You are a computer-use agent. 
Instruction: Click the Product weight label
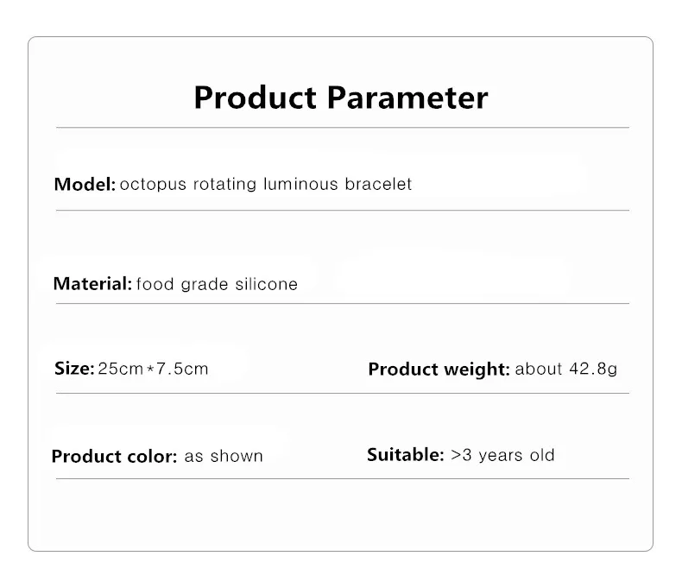coord(439,370)
